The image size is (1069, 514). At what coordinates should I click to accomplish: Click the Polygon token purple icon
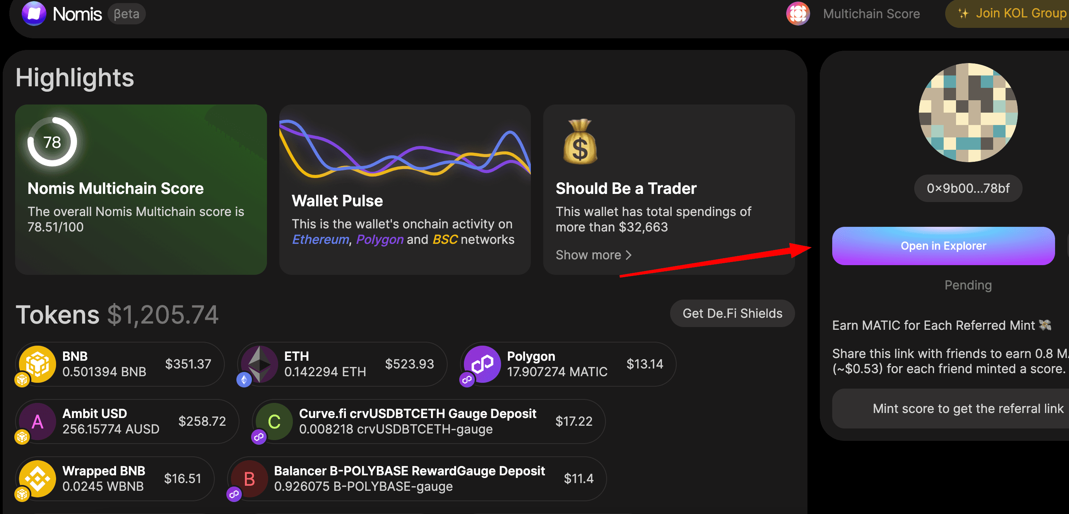[x=482, y=364]
